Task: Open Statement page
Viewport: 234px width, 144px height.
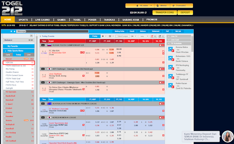Action: [x=156, y=31]
